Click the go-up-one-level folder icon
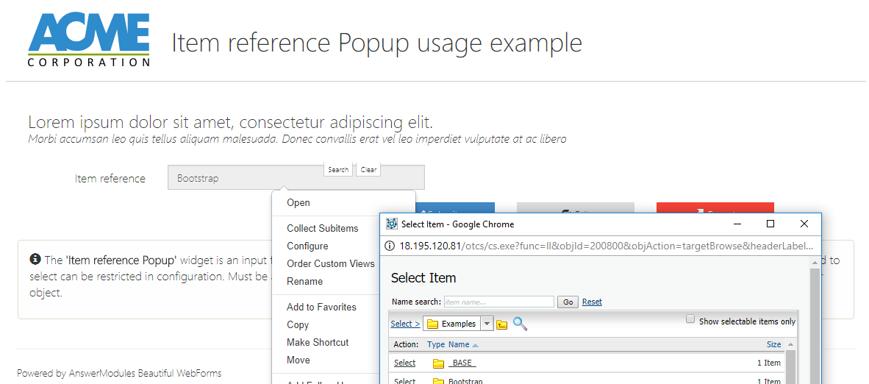 point(502,324)
